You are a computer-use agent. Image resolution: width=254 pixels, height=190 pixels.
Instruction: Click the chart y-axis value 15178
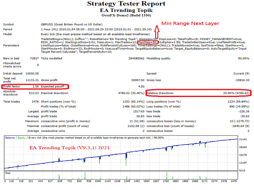243,155
